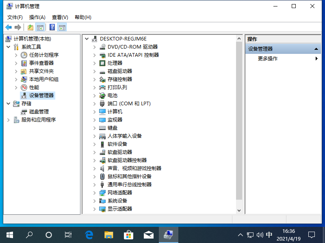Viewport: 325px width, 243px height.
Task: Click the network adapter icon
Action: pyautogui.click(x=102, y=193)
